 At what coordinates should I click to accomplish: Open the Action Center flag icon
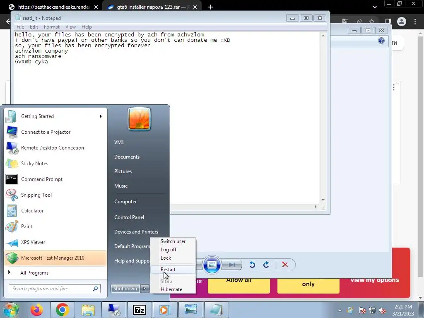coord(362,310)
